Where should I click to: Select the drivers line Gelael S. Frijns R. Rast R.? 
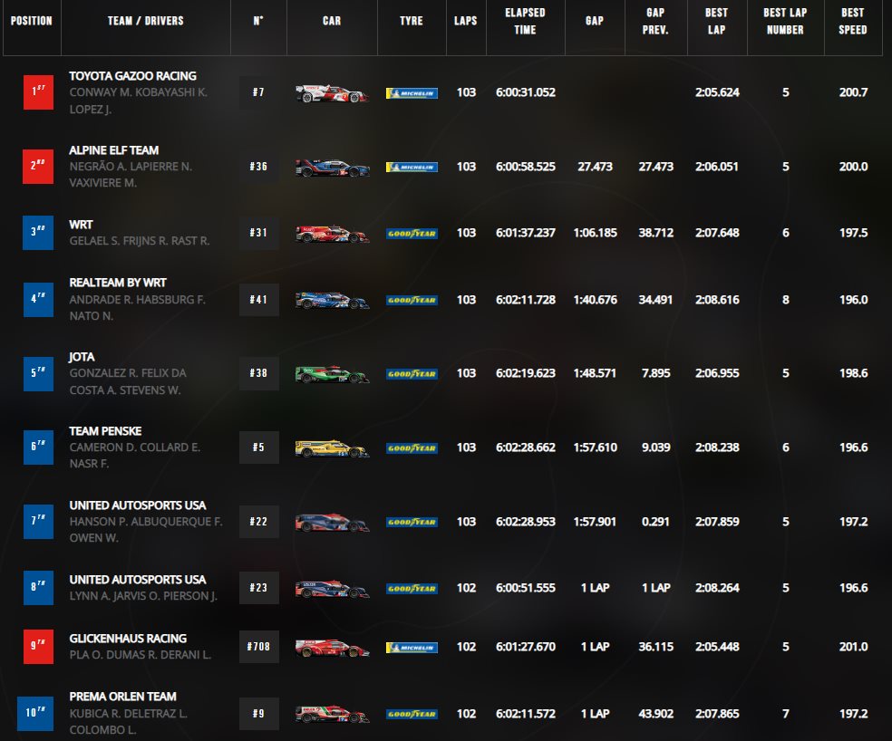click(x=140, y=242)
